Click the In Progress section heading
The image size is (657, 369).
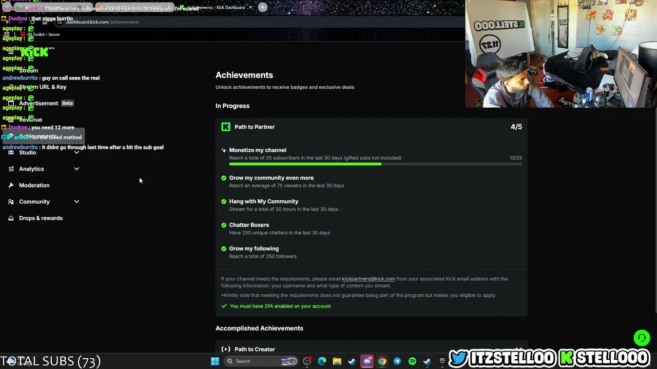pyautogui.click(x=233, y=106)
